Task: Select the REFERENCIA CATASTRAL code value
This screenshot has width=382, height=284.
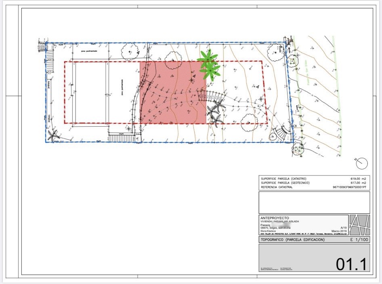Action: click(349, 187)
